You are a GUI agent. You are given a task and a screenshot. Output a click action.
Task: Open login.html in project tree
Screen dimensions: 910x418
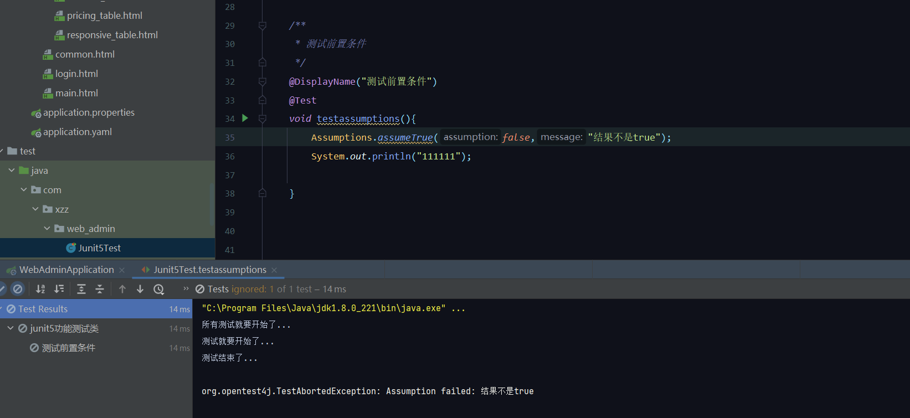click(x=76, y=74)
